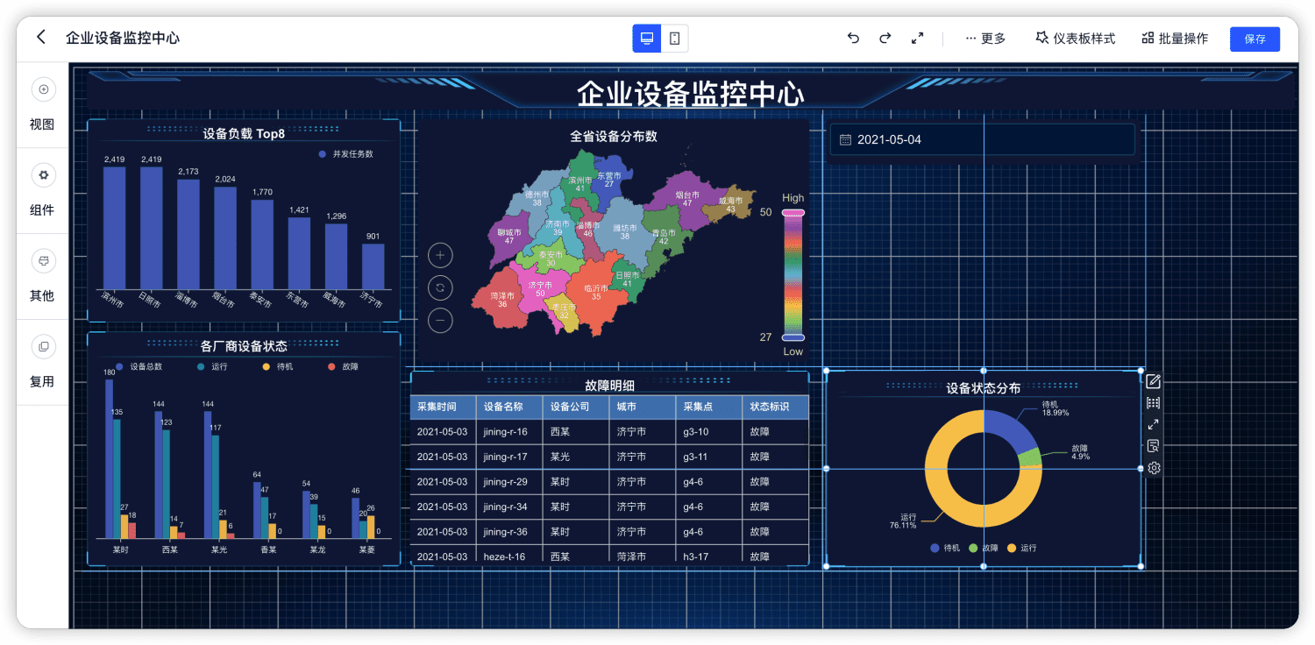Viewport: 1315px width, 645px height.
Task: Go back using the arrow beside 企业设备监控中心
Action: tap(41, 37)
